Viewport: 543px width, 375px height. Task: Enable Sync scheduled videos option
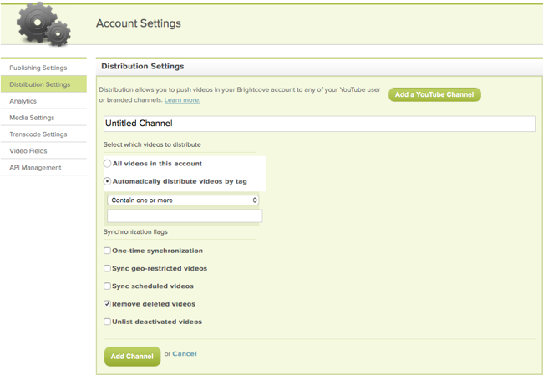[x=107, y=286]
